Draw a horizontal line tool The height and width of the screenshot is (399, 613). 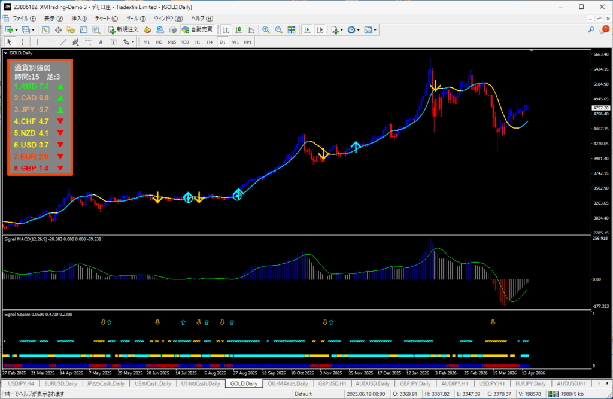coord(50,42)
